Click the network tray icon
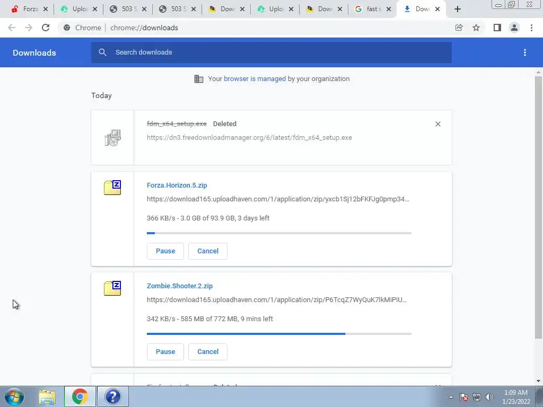The height and width of the screenshot is (407, 543). (x=477, y=397)
